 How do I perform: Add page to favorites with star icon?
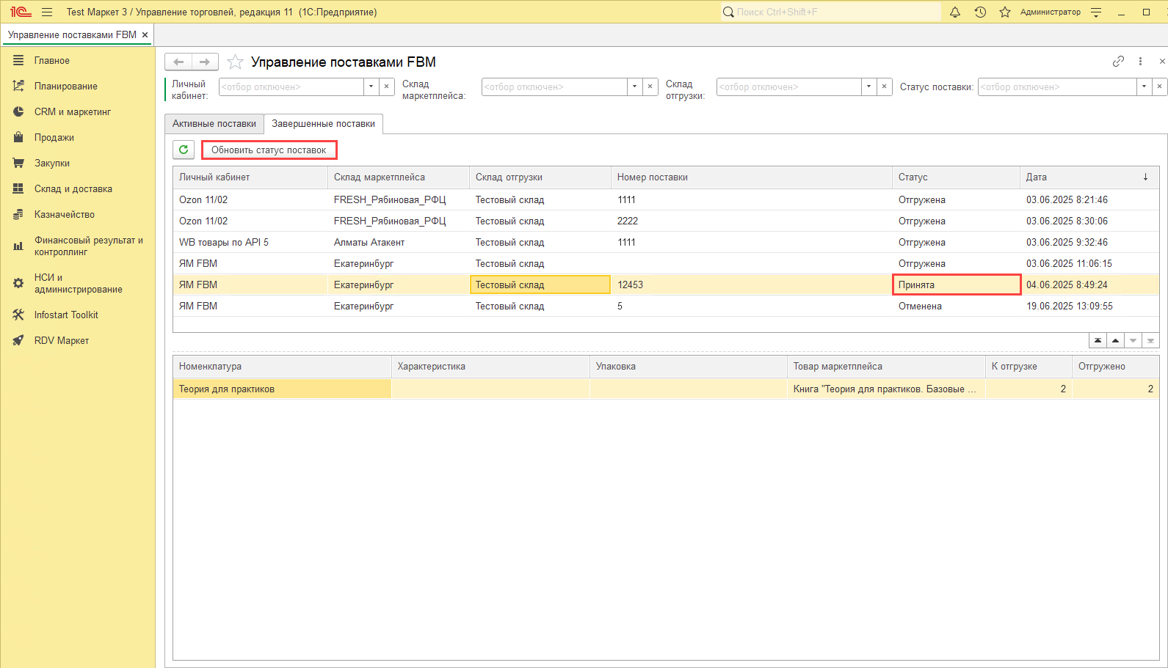click(x=235, y=62)
